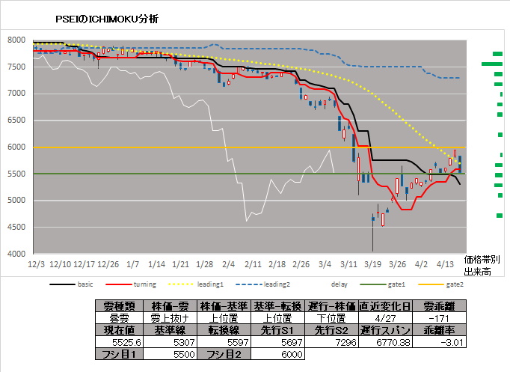Screen dimensions: 510x372
Task: Click the 3/26 date axis label
Action: pyautogui.click(x=397, y=264)
